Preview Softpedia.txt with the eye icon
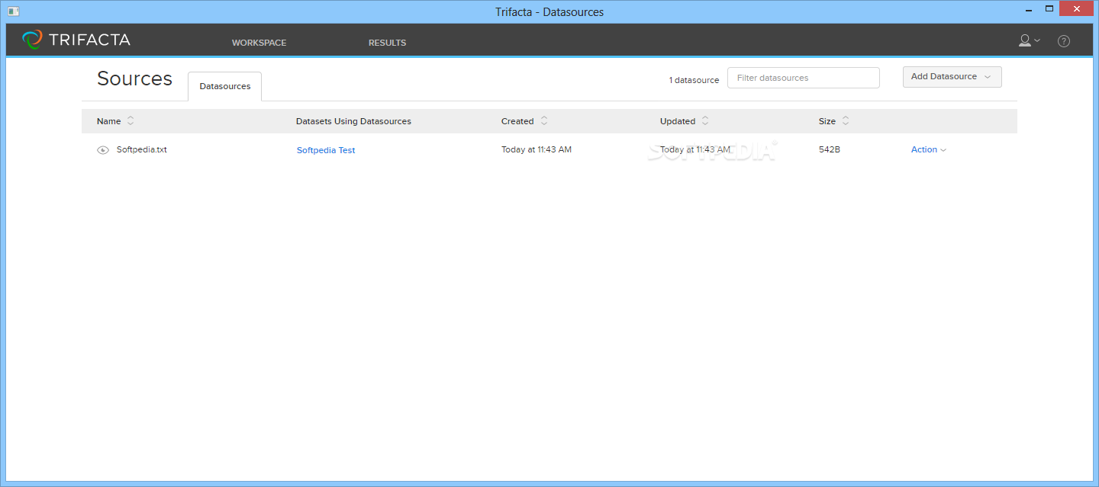 pos(103,150)
